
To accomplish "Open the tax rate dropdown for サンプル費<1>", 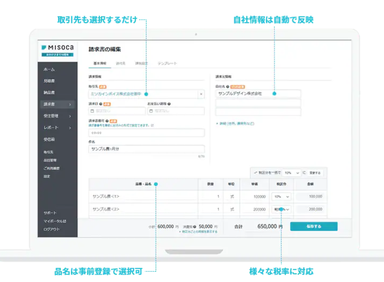I will (281, 197).
